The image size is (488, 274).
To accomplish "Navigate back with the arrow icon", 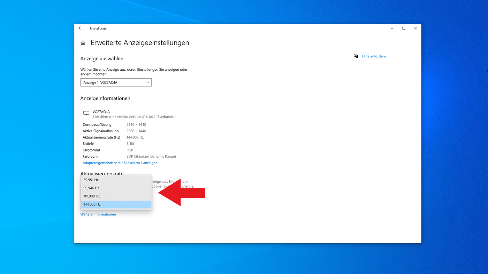I will click(80, 28).
